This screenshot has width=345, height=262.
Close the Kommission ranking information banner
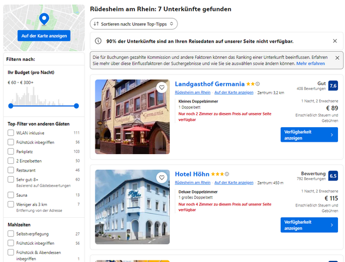coord(337,58)
